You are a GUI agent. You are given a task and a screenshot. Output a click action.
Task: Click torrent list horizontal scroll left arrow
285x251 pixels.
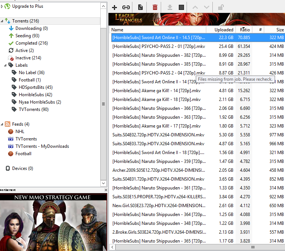point(112,247)
